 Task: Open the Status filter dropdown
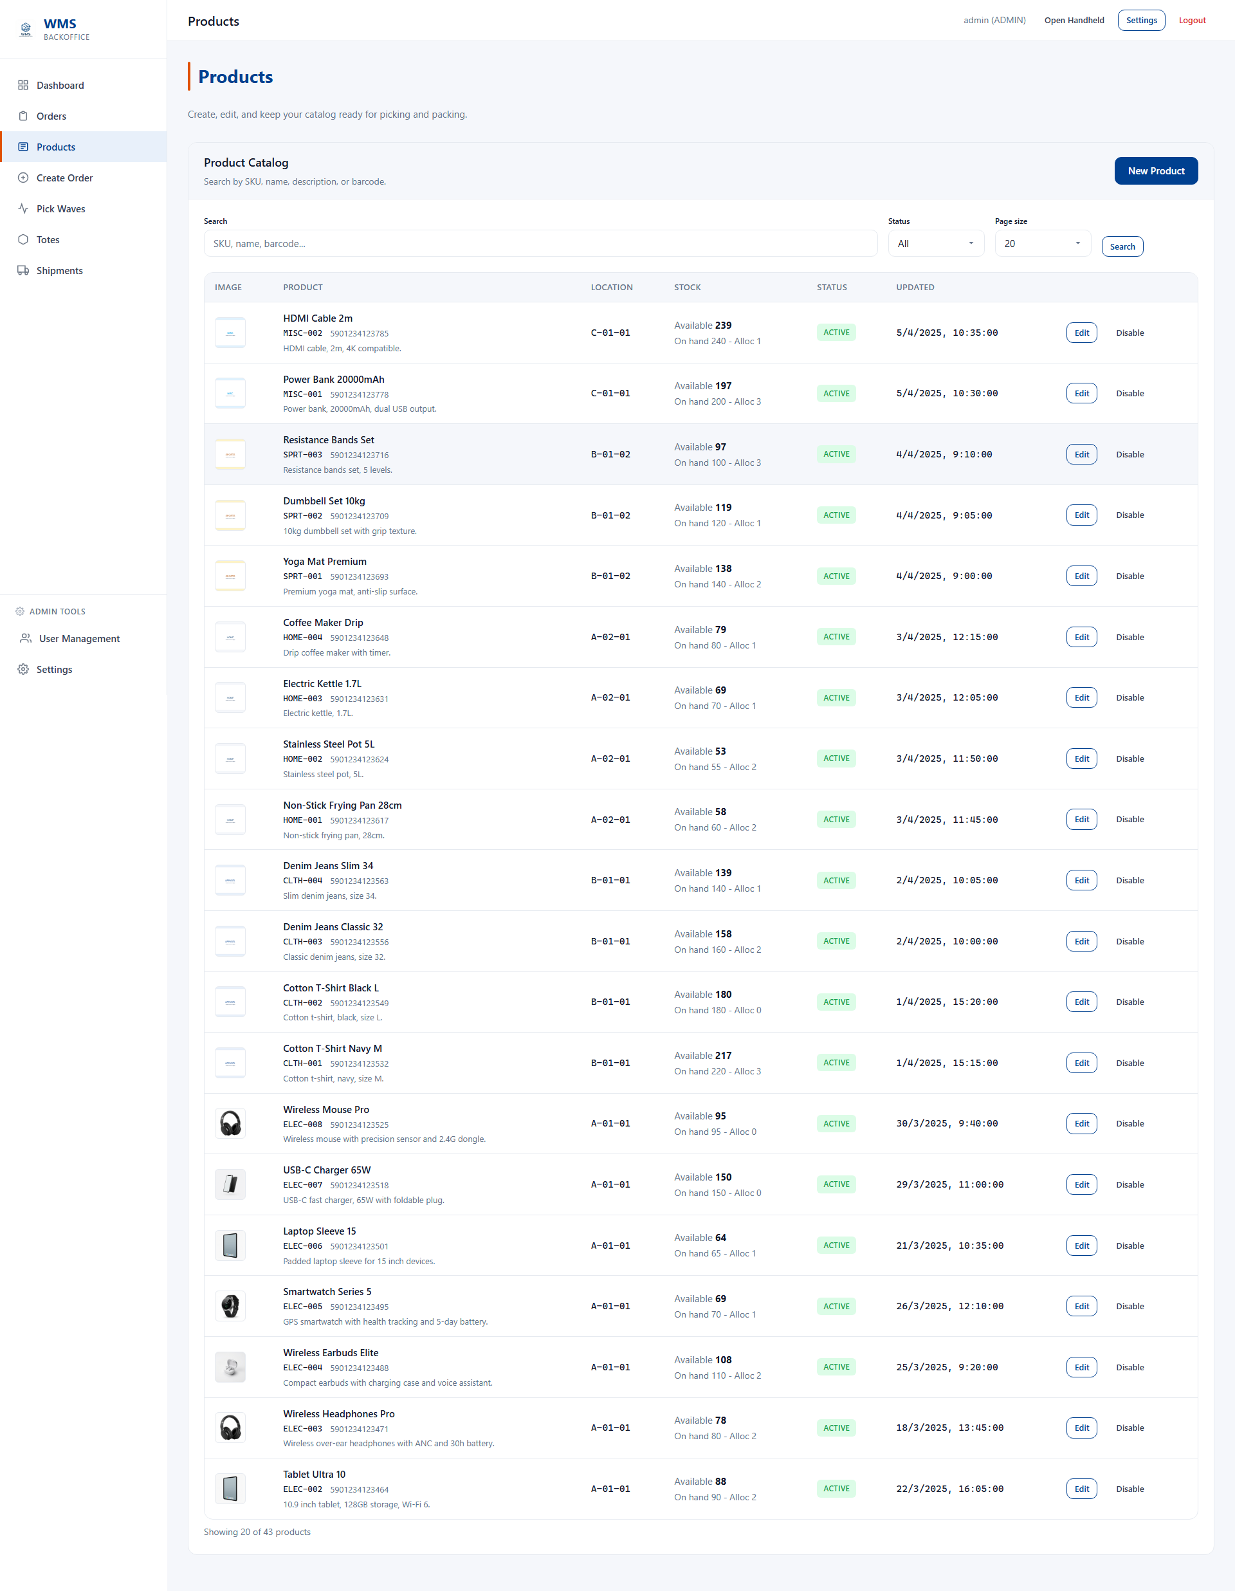tap(935, 243)
